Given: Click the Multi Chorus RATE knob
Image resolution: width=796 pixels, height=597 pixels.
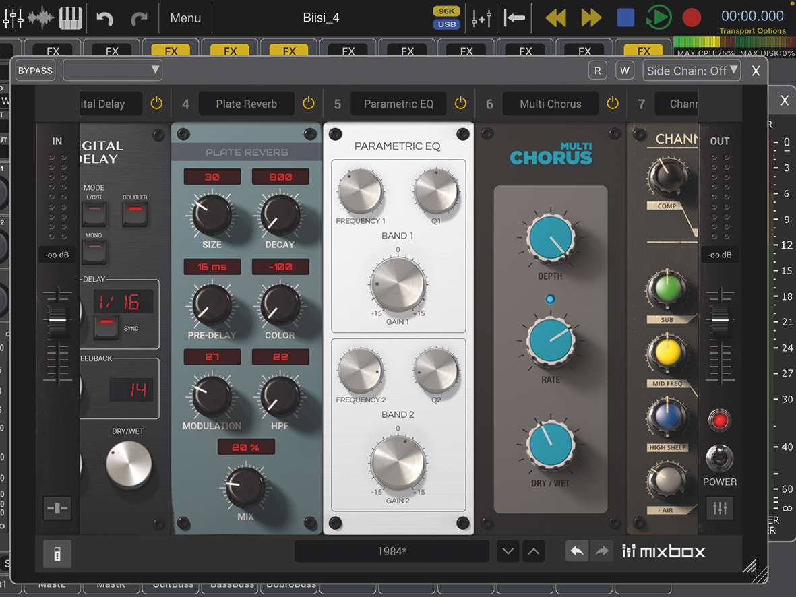Looking at the screenshot, I should (x=551, y=341).
